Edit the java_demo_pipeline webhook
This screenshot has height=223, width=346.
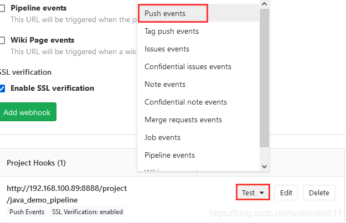pos(286,193)
